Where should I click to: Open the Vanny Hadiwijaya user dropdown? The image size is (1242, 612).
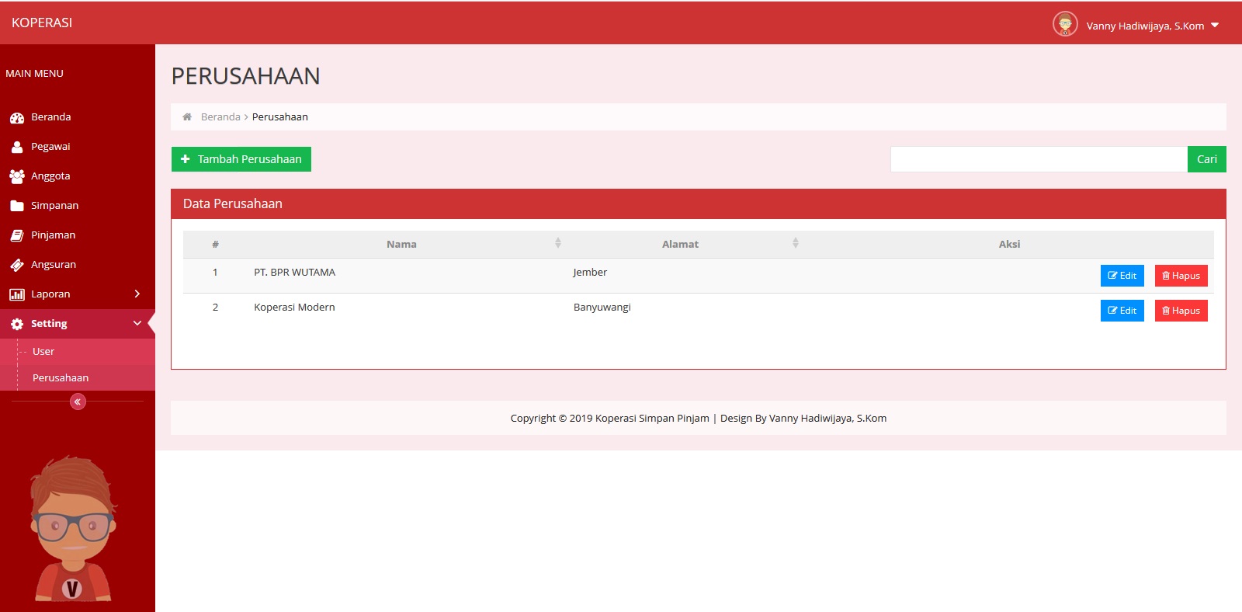pos(1153,26)
